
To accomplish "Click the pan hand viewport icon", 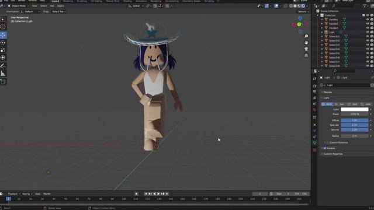I will click(306, 43).
